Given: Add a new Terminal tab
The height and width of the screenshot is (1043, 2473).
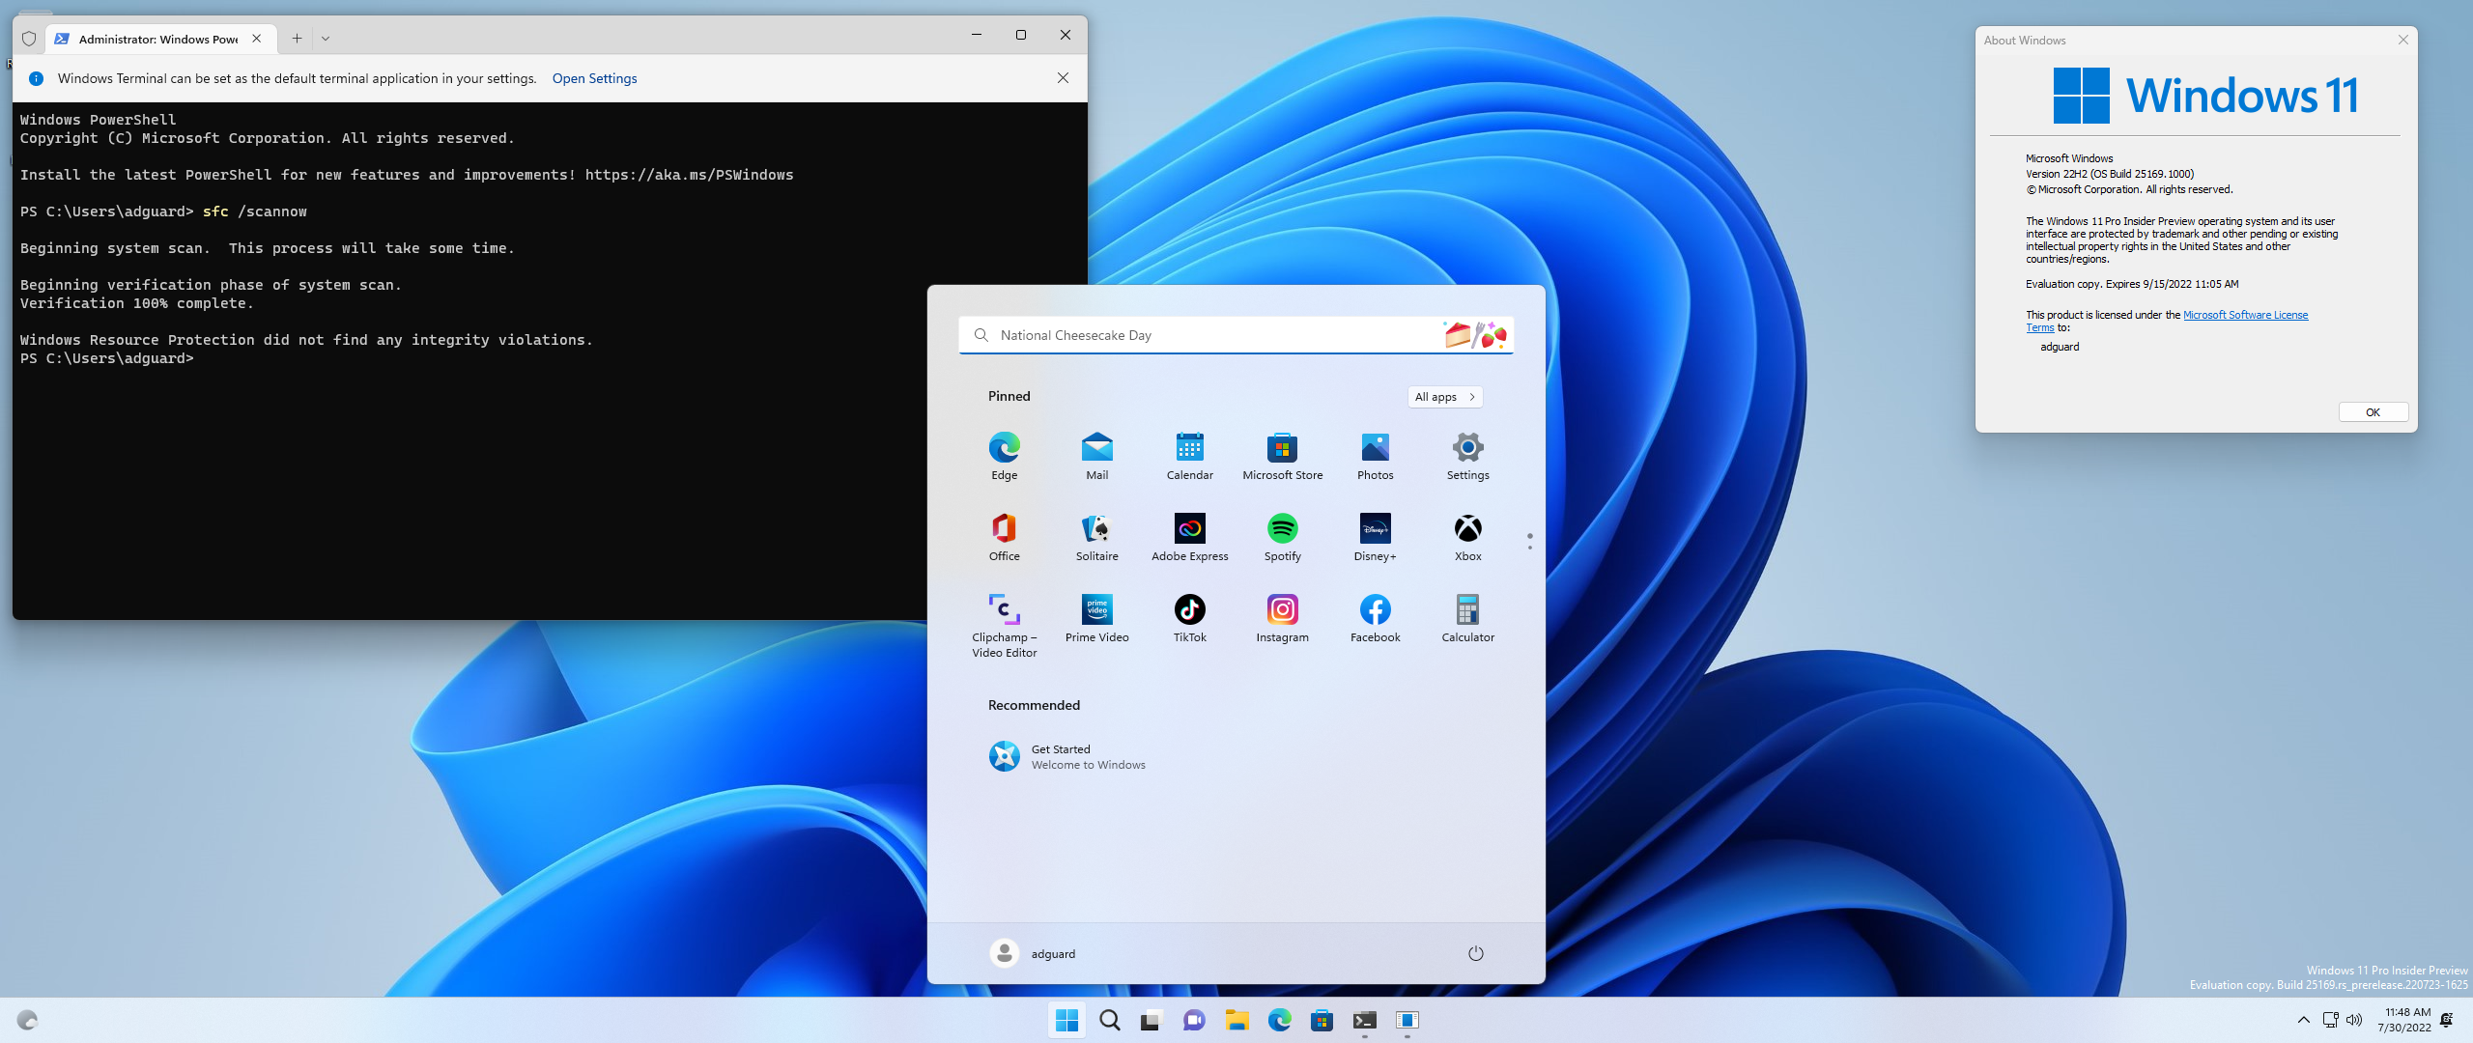Looking at the screenshot, I should (x=297, y=39).
